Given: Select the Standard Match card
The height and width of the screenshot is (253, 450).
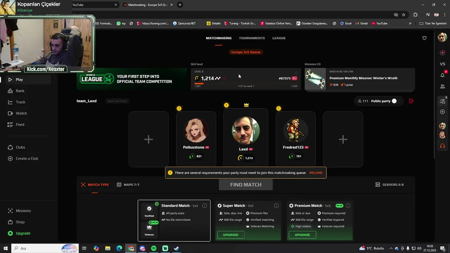Looking at the screenshot, I should [x=174, y=221].
